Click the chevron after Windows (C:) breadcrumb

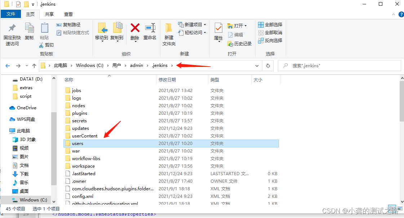[x=108, y=65]
